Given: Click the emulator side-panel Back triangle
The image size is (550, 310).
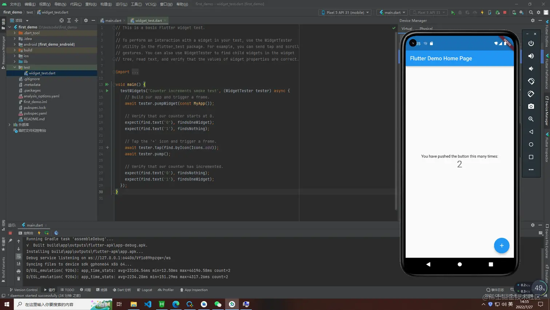Looking at the screenshot, I should (x=531, y=132).
